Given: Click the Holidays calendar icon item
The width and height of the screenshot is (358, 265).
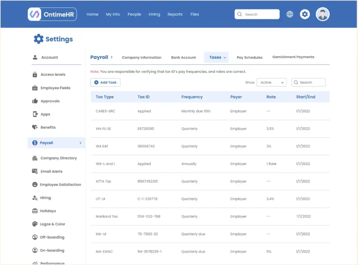Looking at the screenshot, I should [x=35, y=211].
